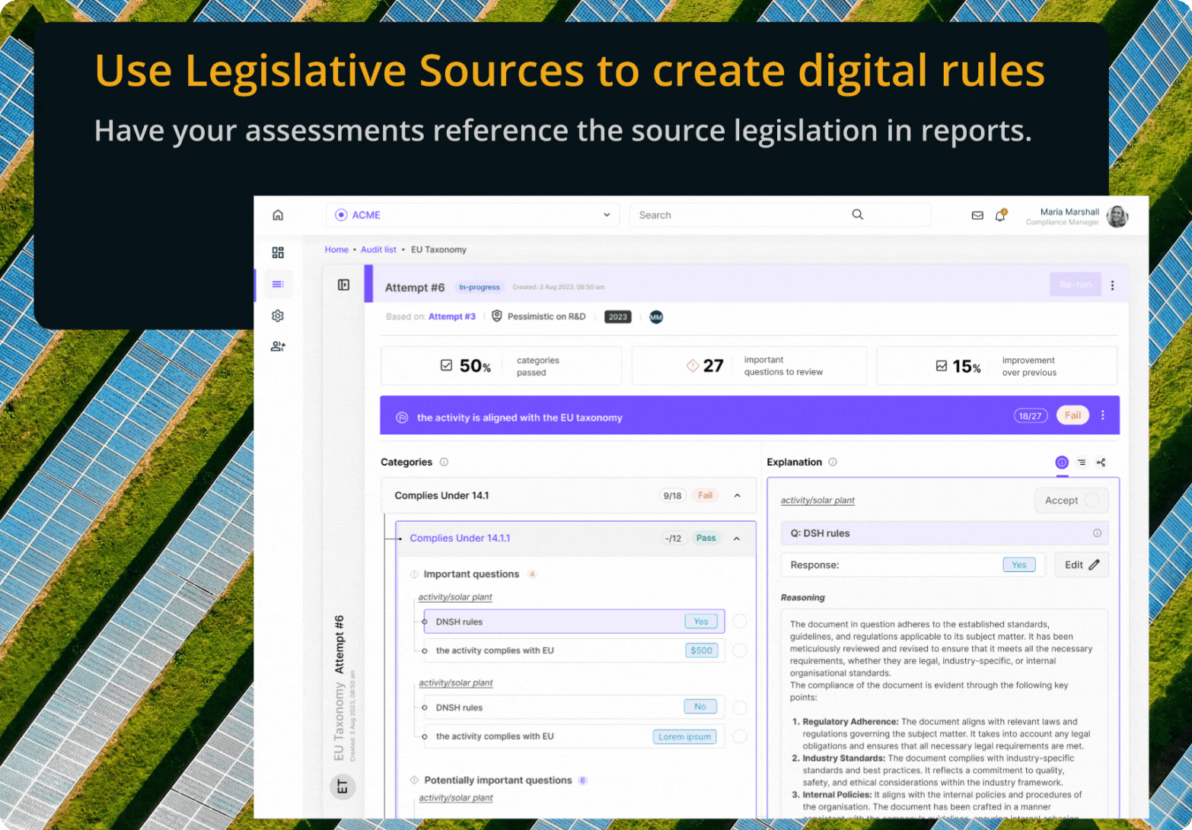Toggle the Accept switch

pos(1092,501)
